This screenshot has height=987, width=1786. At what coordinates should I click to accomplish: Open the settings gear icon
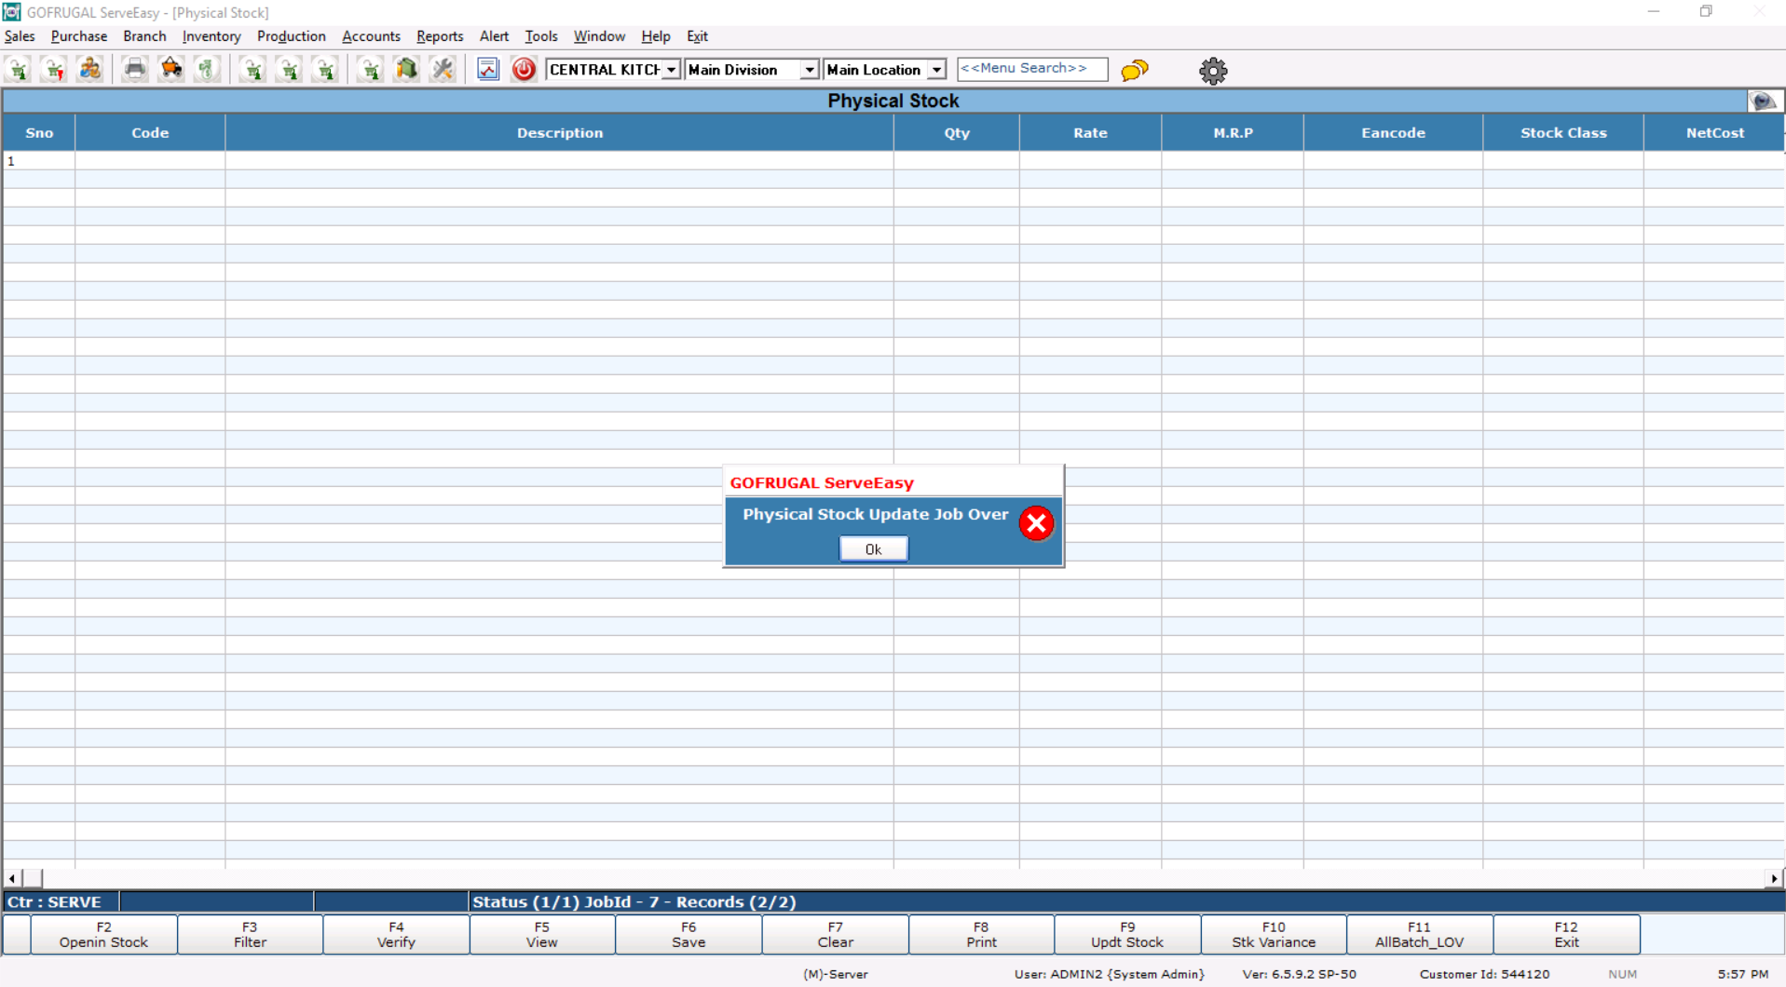pos(1212,71)
